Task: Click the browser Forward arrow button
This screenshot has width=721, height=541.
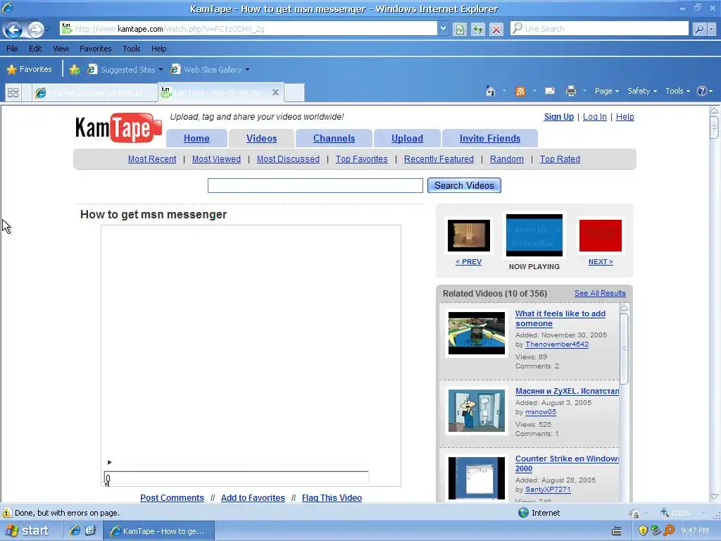Action: [35, 30]
